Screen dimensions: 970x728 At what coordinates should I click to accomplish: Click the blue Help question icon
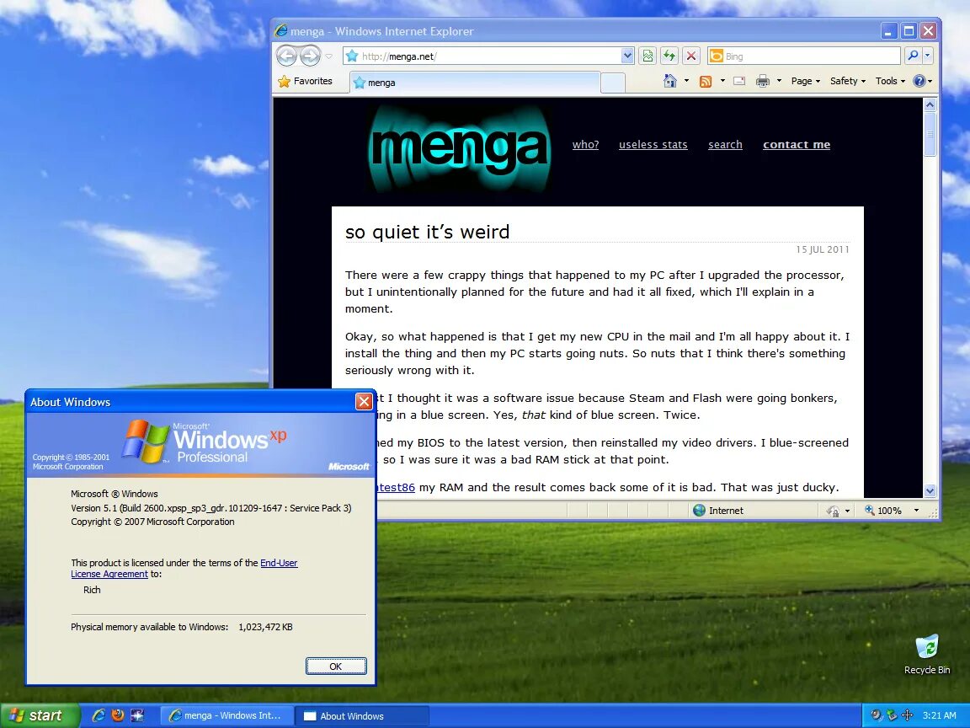[919, 81]
